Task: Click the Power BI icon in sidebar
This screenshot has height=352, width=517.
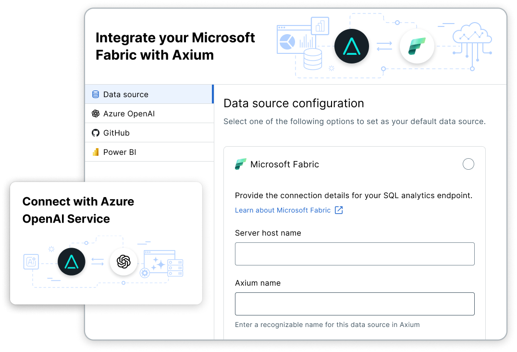Action: point(96,152)
